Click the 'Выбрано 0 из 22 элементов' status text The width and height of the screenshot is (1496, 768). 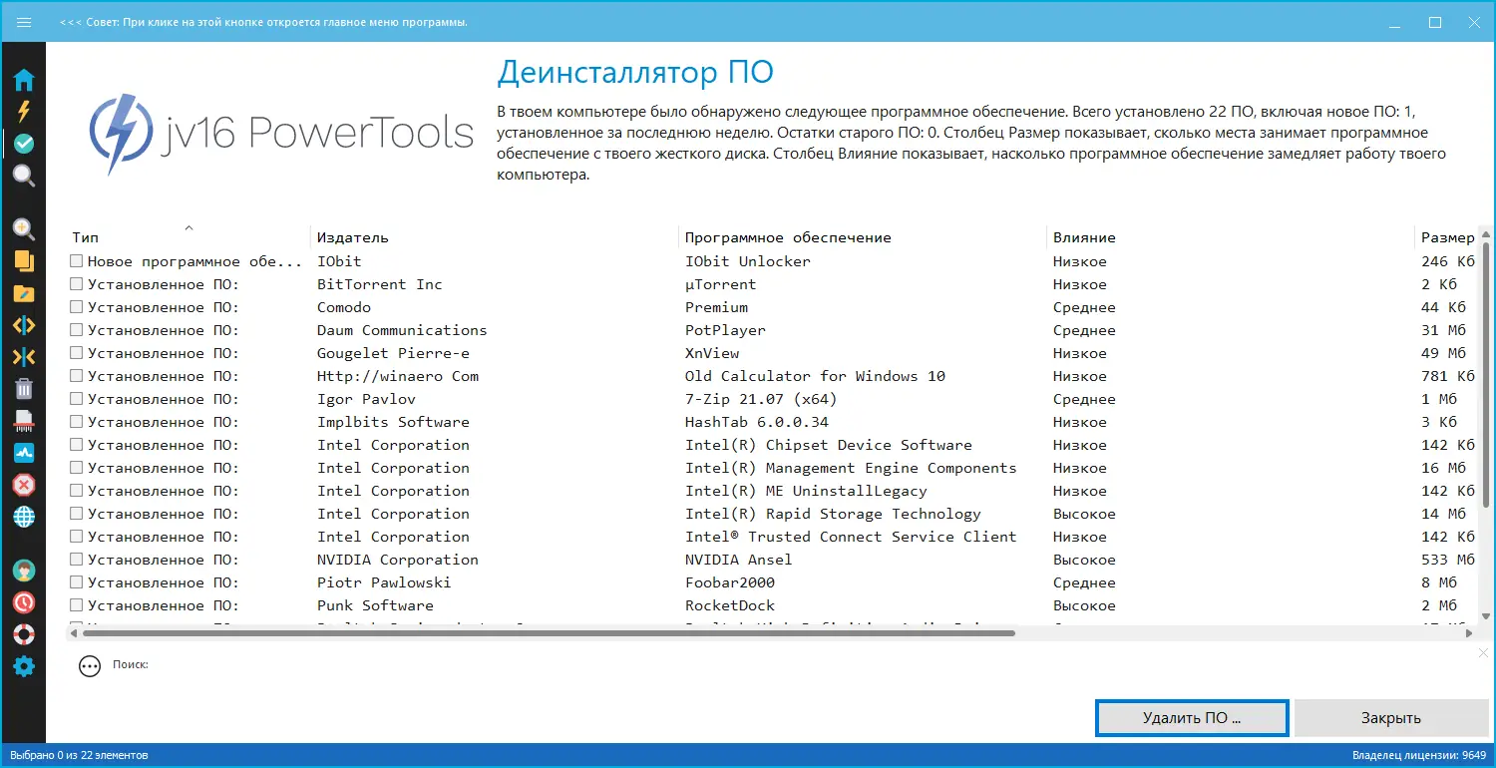tap(78, 755)
